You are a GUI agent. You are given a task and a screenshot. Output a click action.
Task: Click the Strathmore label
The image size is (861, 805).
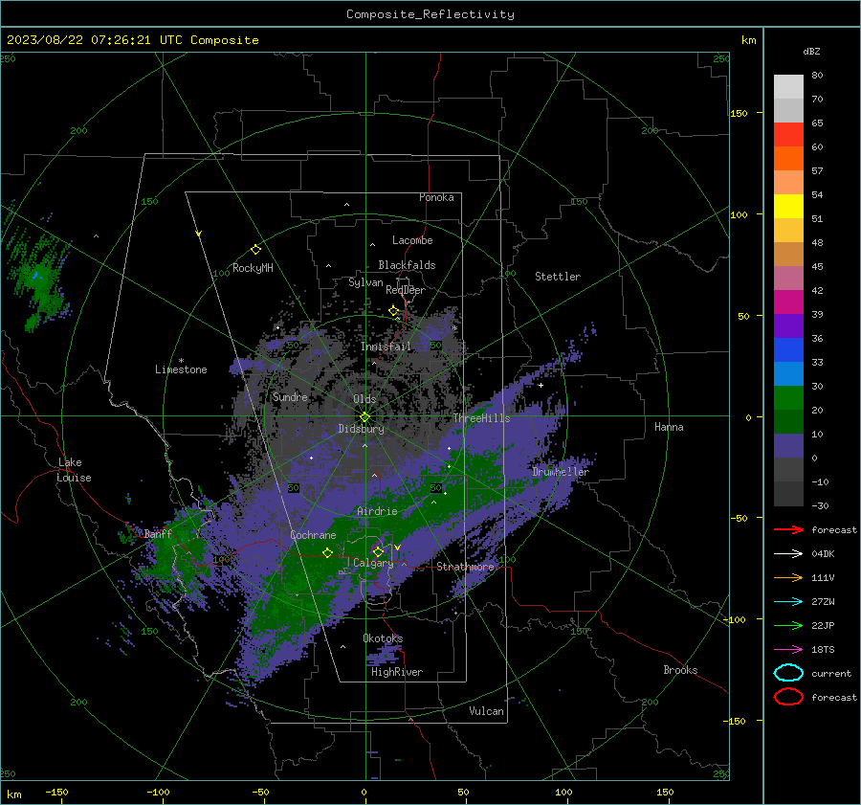click(x=466, y=567)
